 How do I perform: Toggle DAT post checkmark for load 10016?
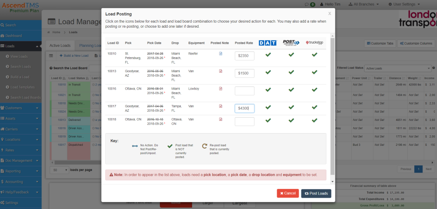coord(268,90)
